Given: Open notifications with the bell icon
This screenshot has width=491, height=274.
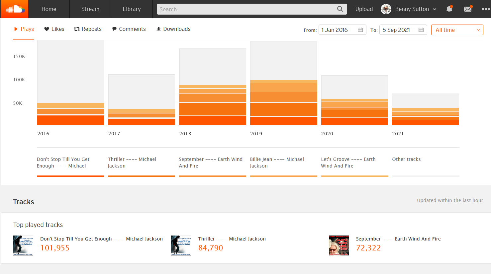Looking at the screenshot, I should point(449,9).
